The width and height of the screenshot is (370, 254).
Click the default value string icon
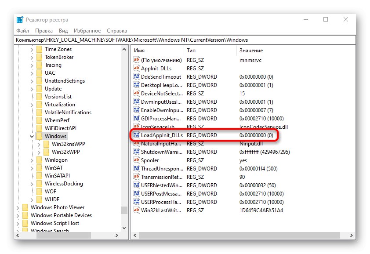pos(137,60)
